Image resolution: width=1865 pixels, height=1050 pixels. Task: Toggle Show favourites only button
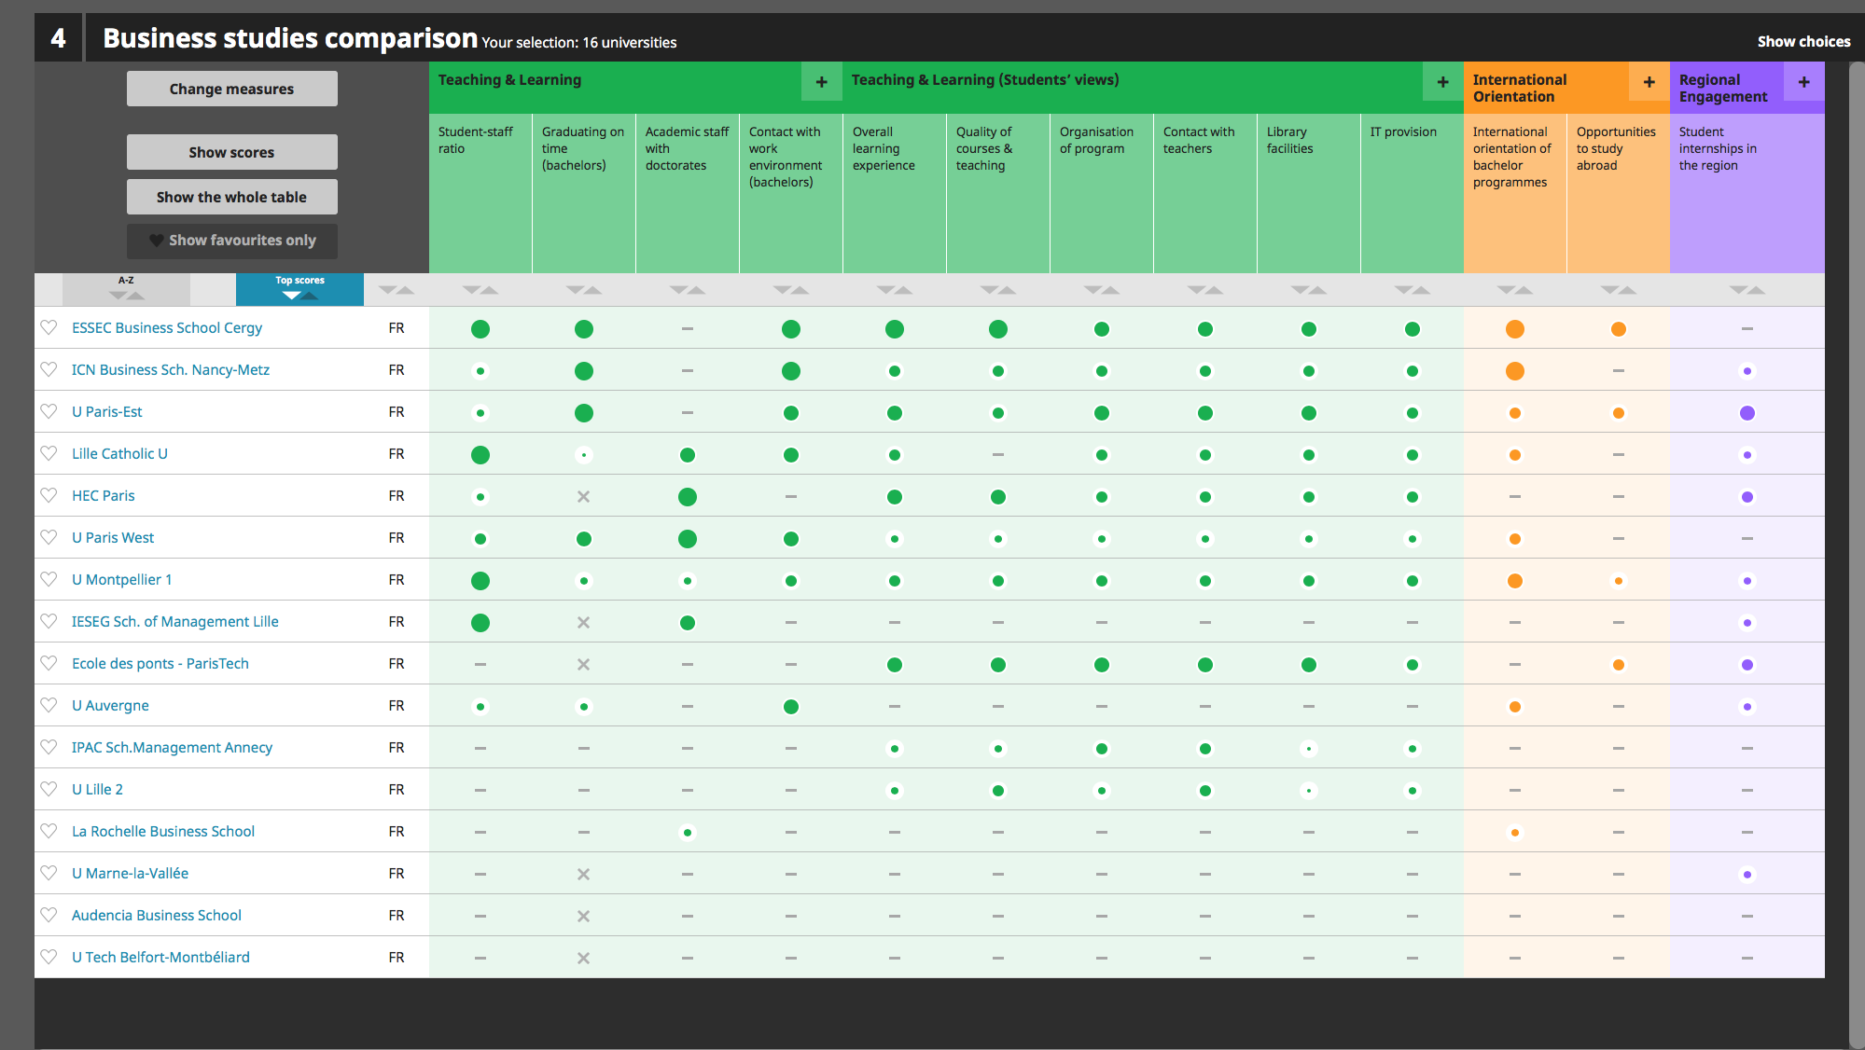pos(232,241)
